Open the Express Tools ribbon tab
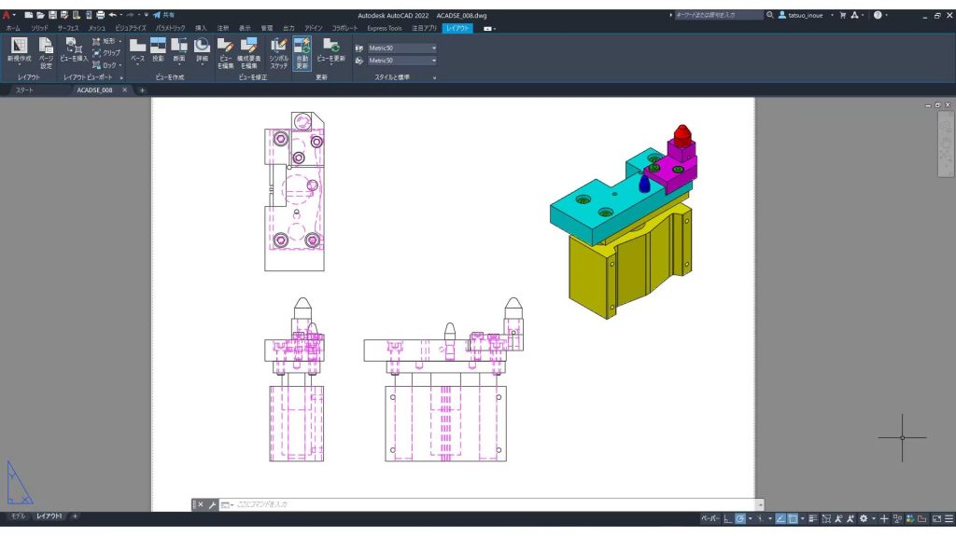 point(384,28)
